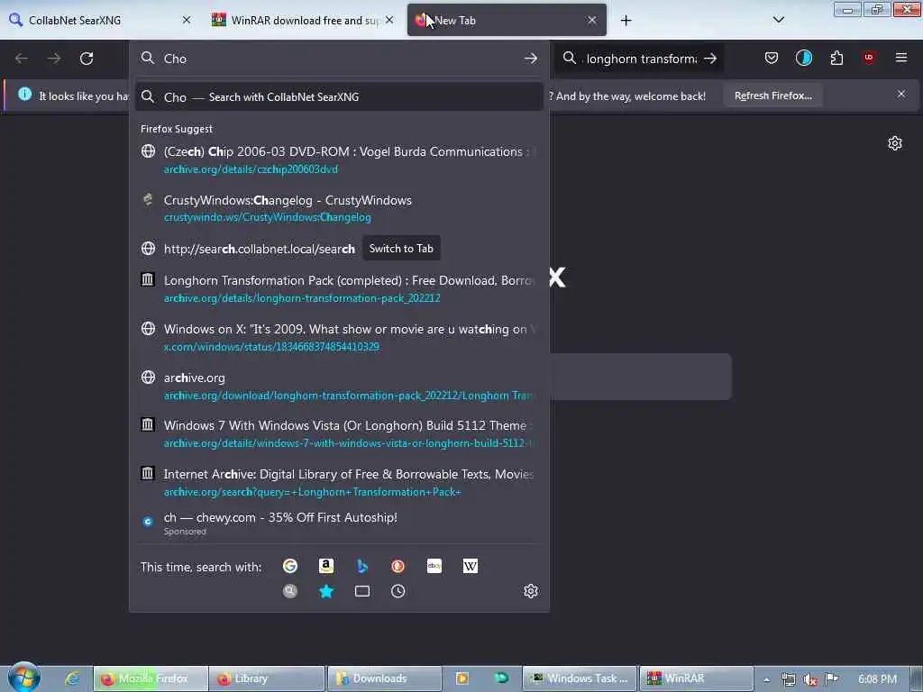Go back one page
This screenshot has width=923, height=692.
click(22, 59)
